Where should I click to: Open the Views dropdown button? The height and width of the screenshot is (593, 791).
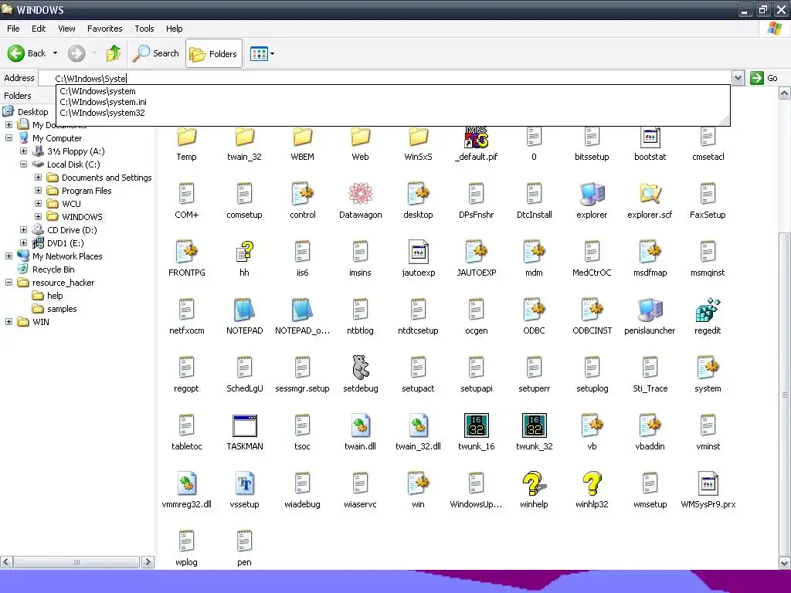point(263,53)
